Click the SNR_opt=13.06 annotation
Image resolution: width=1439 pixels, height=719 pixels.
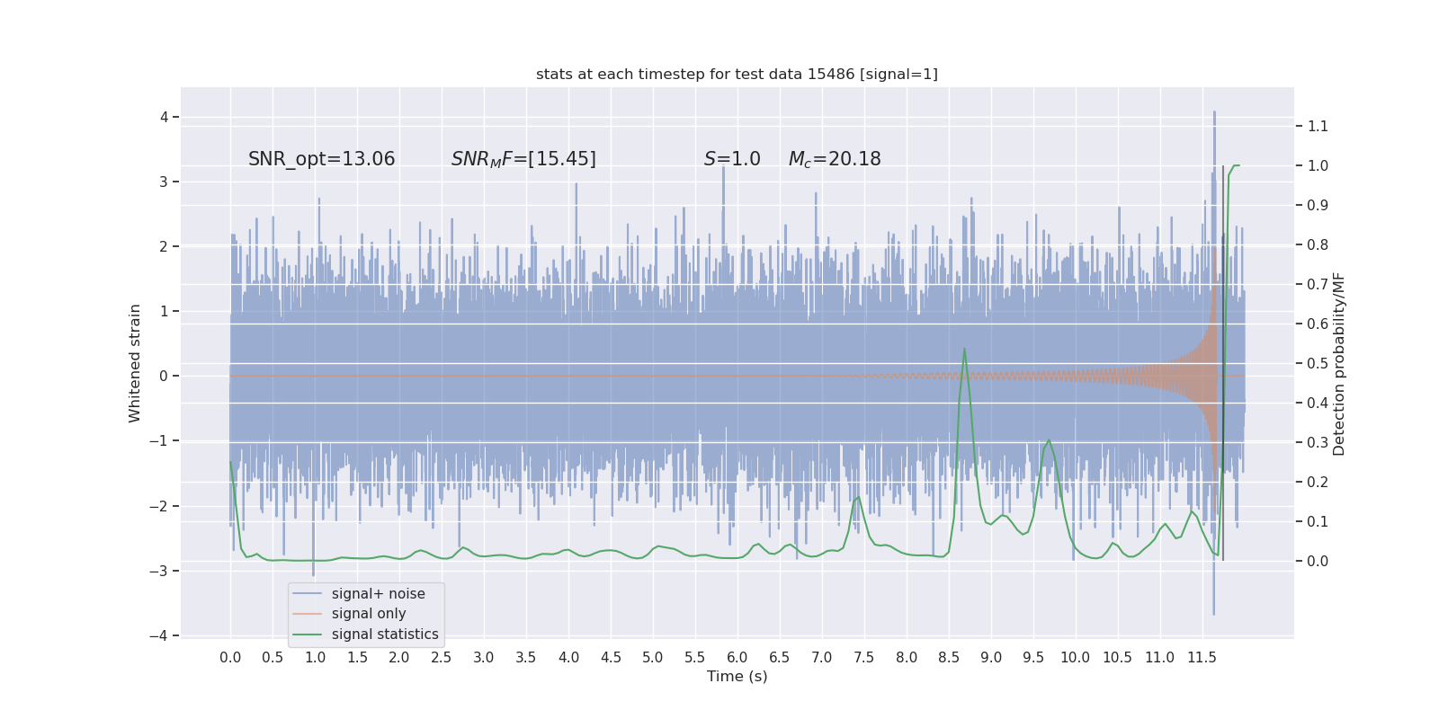click(322, 159)
